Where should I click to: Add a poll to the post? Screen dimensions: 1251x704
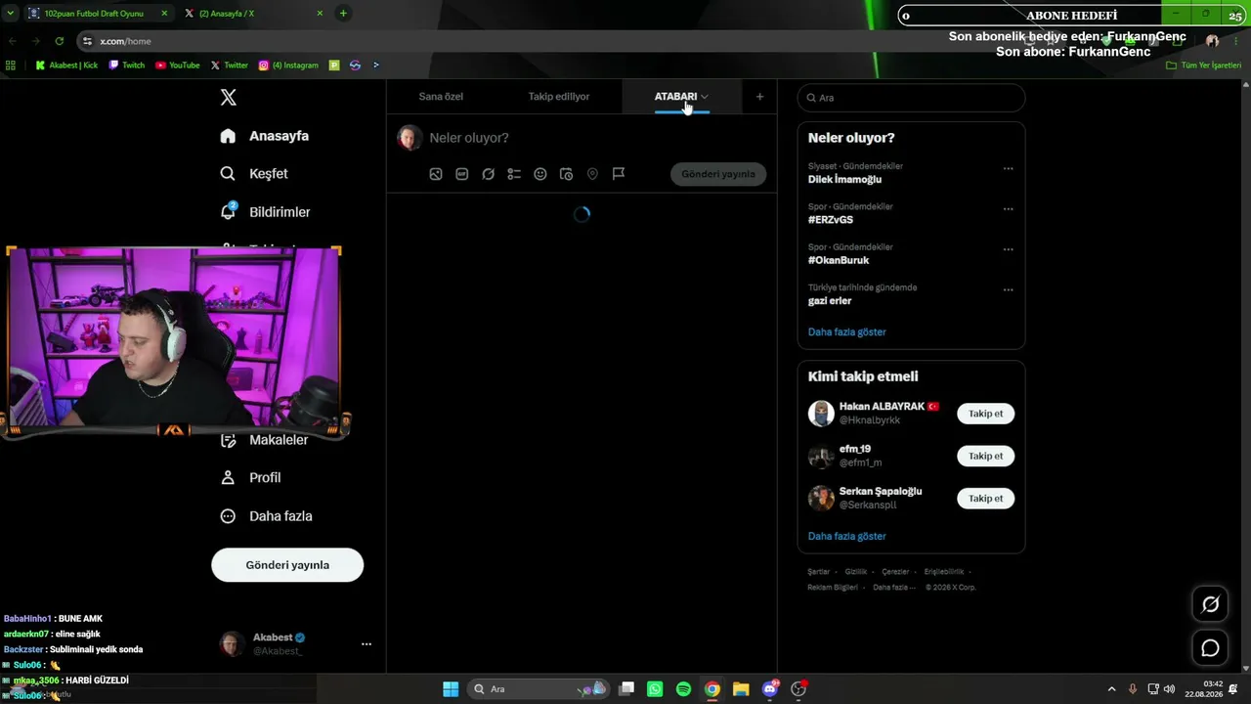[514, 174]
